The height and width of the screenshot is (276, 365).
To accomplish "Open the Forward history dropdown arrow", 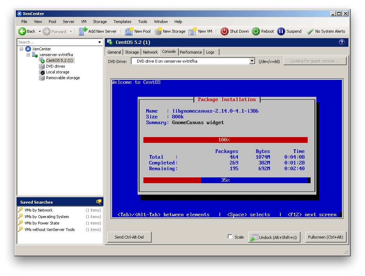I will [71, 31].
